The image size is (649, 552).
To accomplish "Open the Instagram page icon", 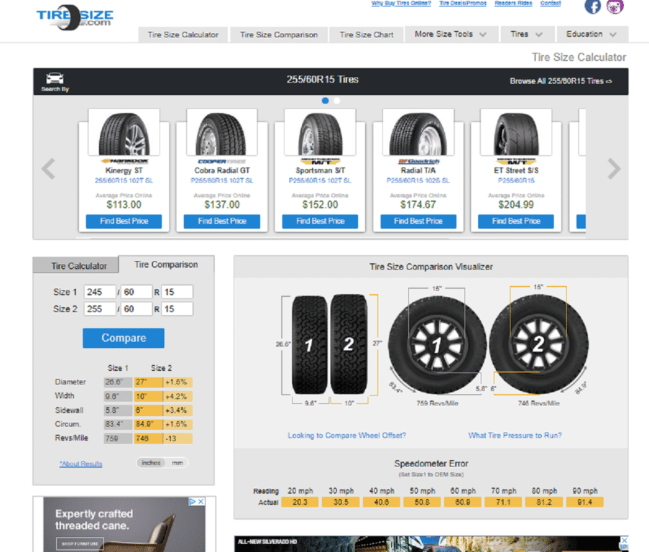I will coord(615,6).
